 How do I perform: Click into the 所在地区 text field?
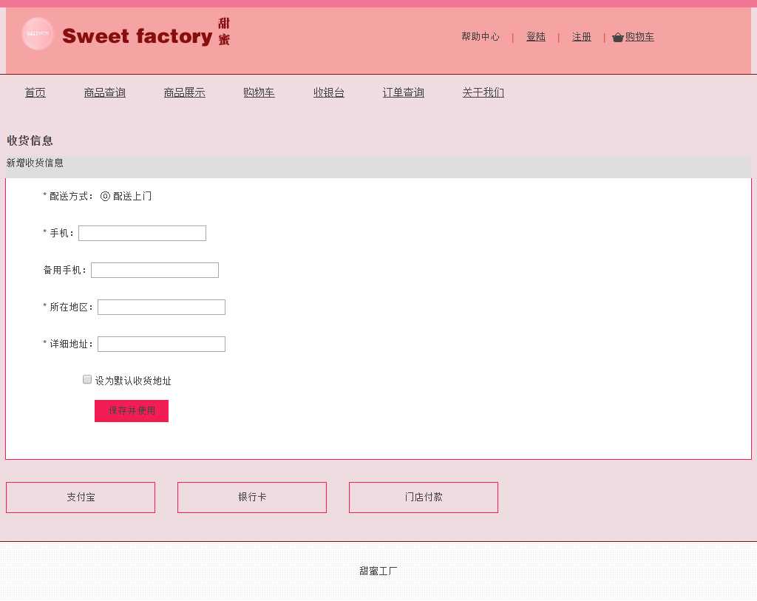pos(161,308)
